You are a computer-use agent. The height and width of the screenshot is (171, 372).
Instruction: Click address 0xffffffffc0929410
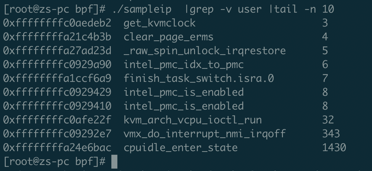[x=57, y=106]
